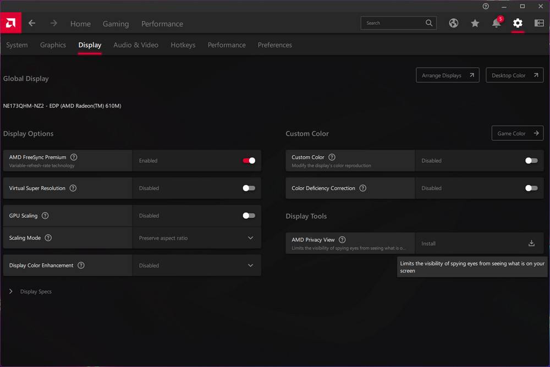The width and height of the screenshot is (550, 367).
Task: Enable the Virtual Super Resolution toggle
Action: tap(249, 188)
